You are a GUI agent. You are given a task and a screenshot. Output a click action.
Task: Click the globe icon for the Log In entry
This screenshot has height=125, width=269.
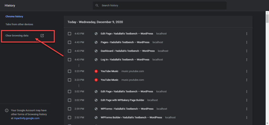click(x=96, y=60)
